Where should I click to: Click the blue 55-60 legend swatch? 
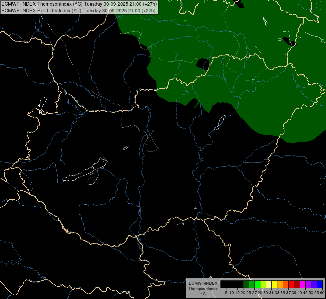[320, 284]
